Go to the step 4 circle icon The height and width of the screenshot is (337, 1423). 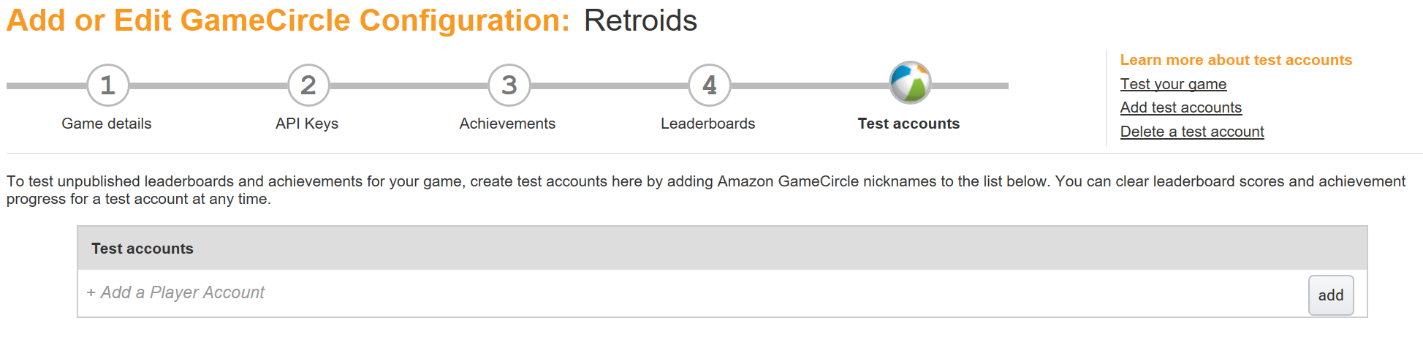click(709, 86)
